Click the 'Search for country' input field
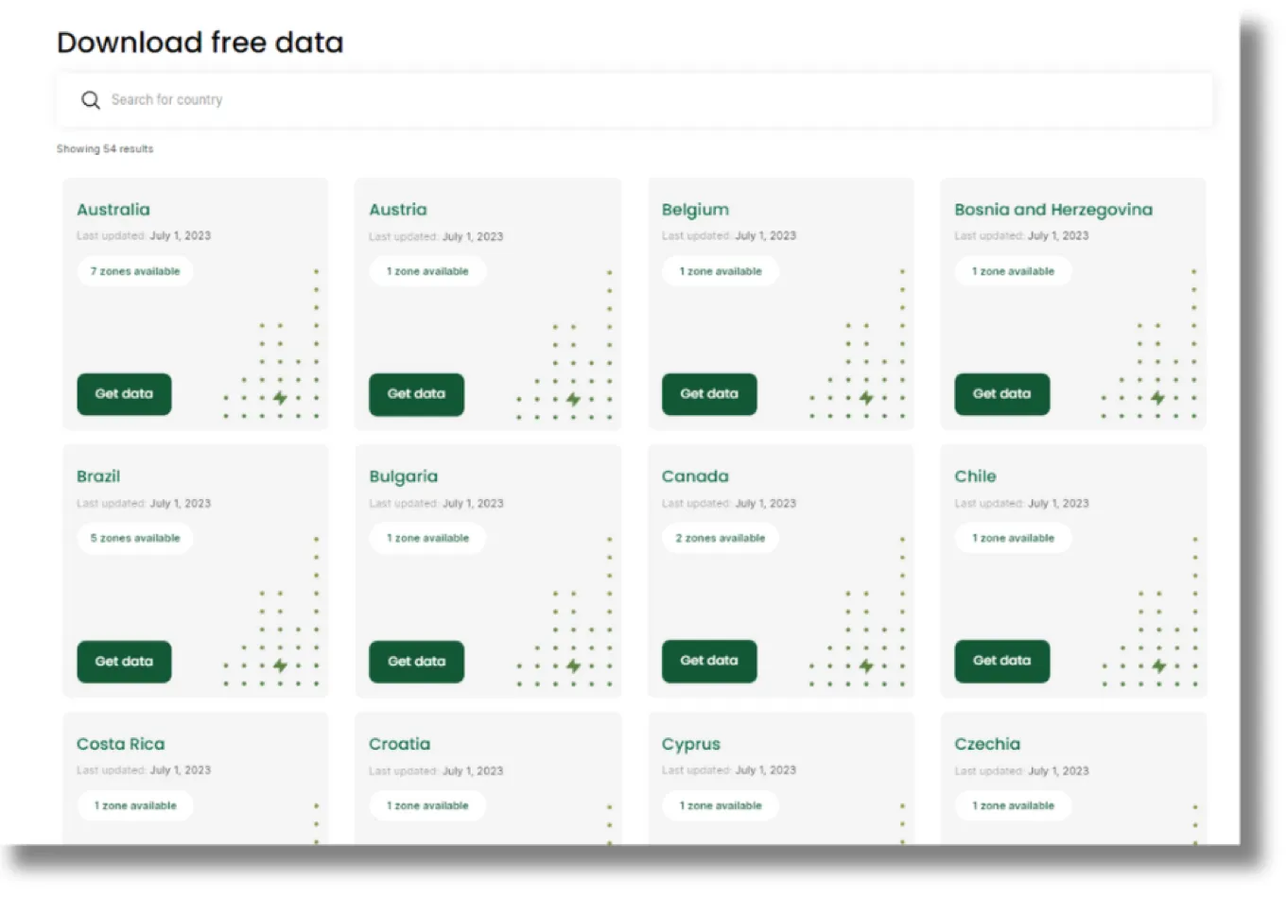The height and width of the screenshot is (898, 1286). 378,99
